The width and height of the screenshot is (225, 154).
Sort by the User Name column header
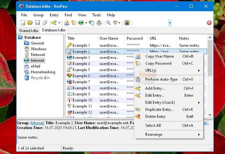(x=111, y=38)
